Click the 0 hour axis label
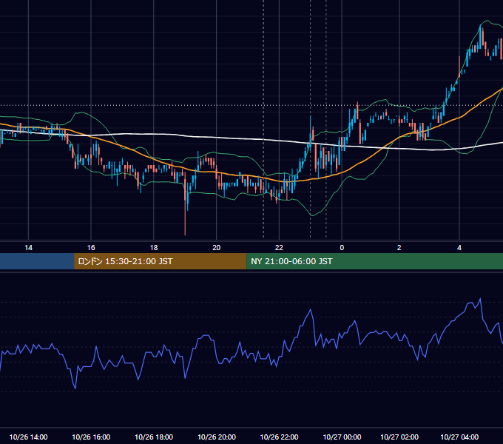 [342, 247]
